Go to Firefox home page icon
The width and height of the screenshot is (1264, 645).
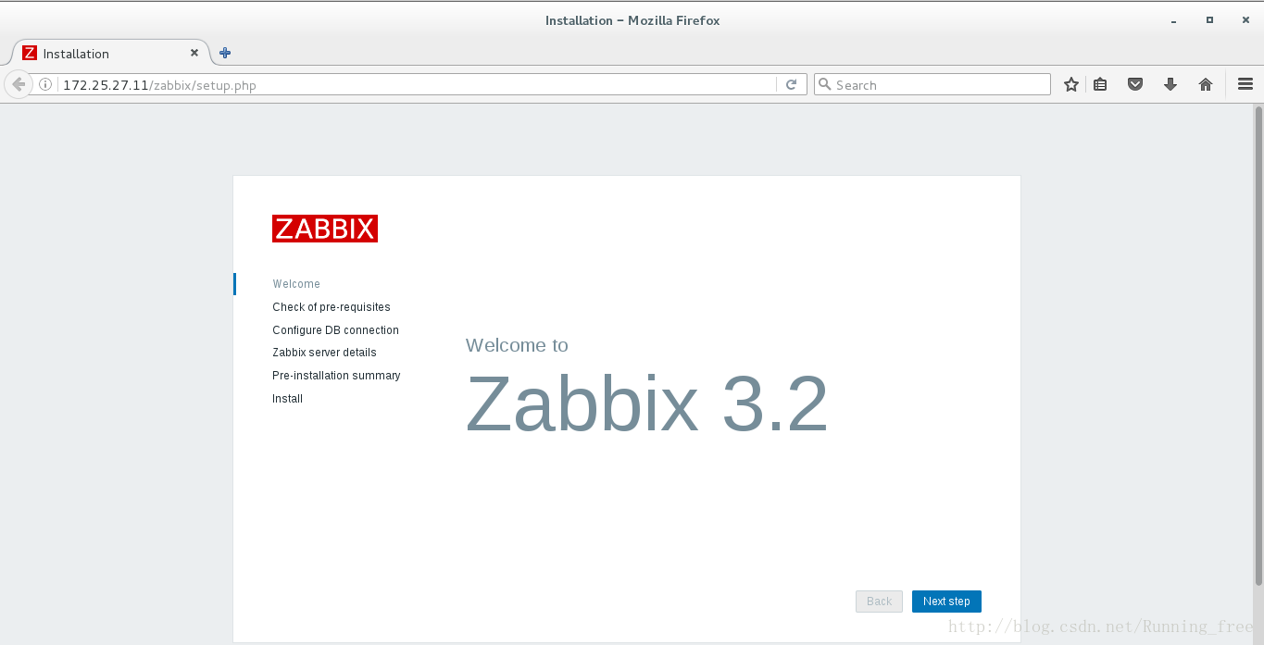pyautogui.click(x=1206, y=84)
